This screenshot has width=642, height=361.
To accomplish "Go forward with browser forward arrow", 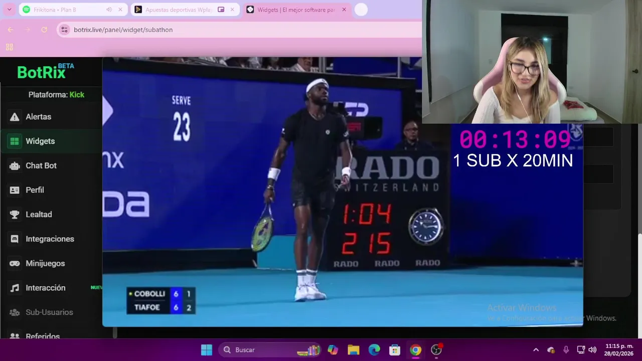I will (28, 30).
